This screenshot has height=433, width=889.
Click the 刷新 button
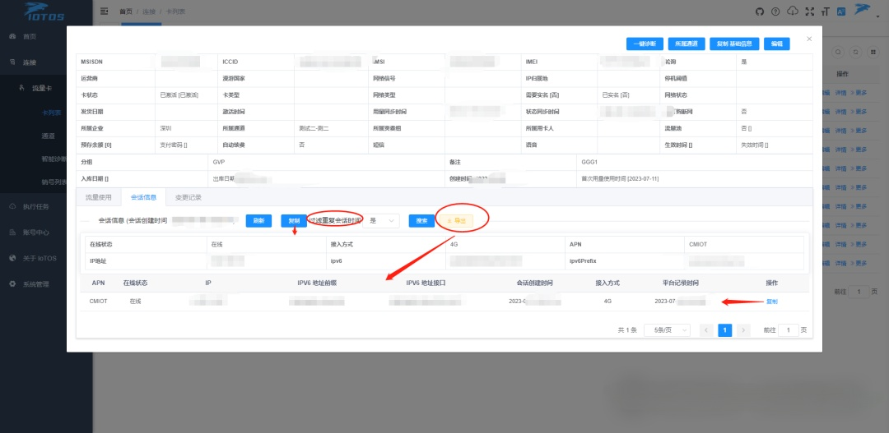(x=258, y=221)
